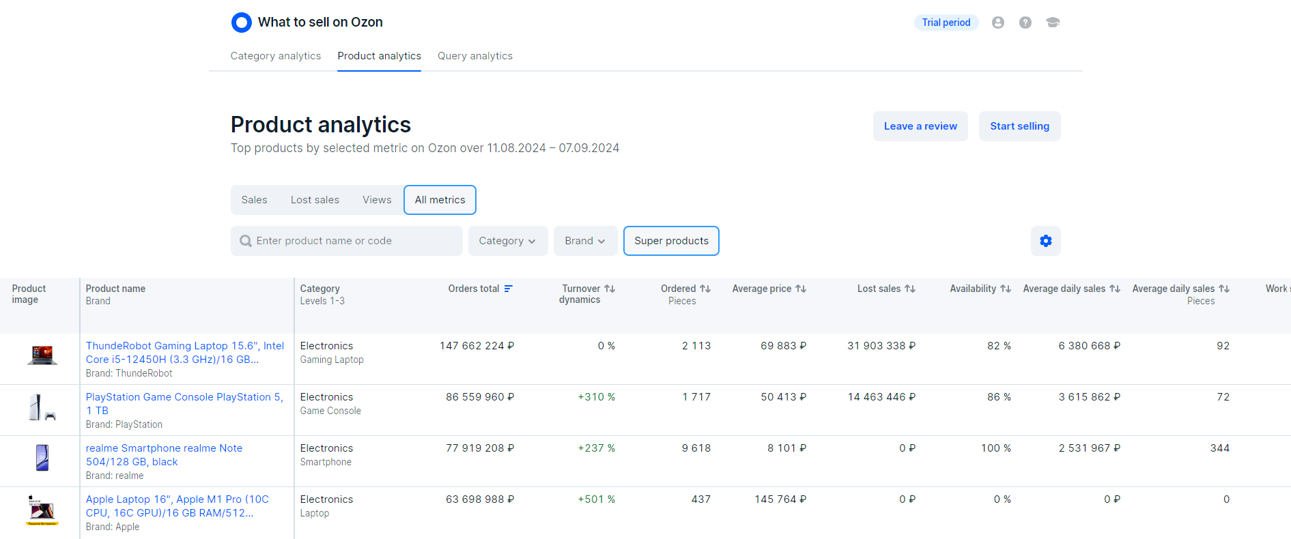Switch to Category analytics tab

point(275,56)
